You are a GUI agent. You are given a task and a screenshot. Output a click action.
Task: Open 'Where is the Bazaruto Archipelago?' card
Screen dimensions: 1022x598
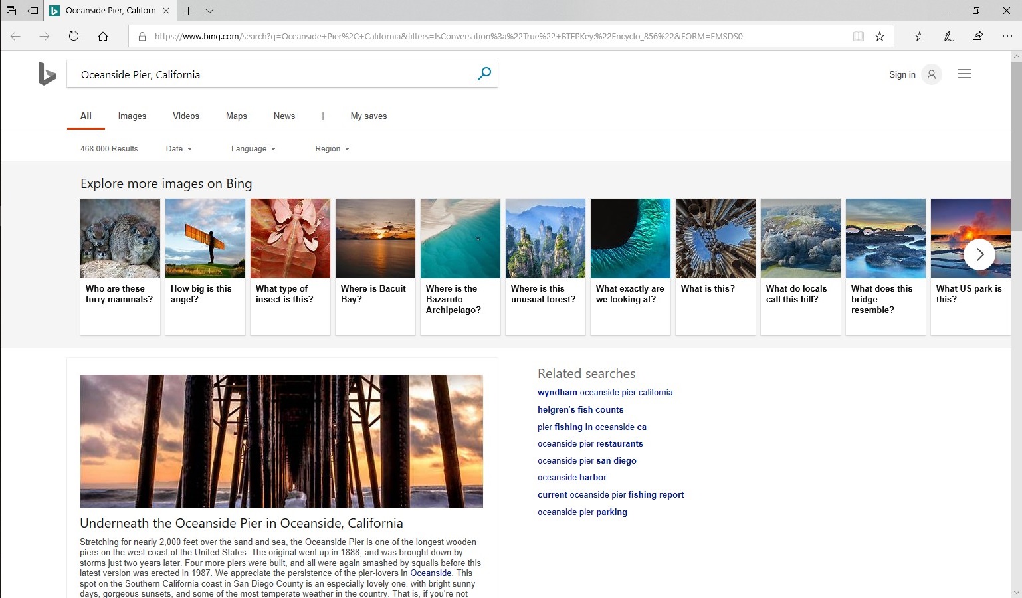460,266
